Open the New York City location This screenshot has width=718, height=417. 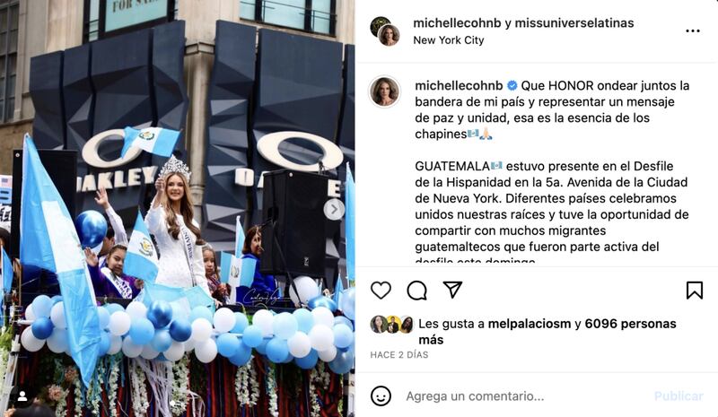[448, 40]
